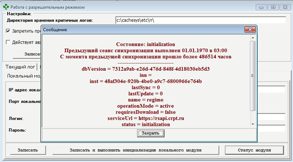Viewport: 293px width, 162px height.
Task: Close the Сообщение dialog with the X
Action: coord(250,30)
